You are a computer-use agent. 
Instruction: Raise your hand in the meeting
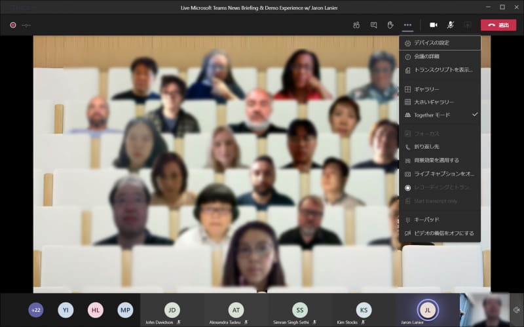point(390,25)
